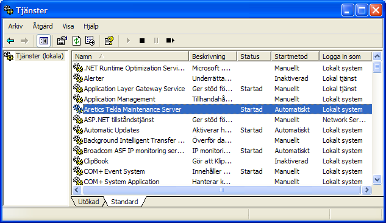Viewport: 386px width, 223px height.
Task: Click the gear icon beside Application Layer Gateway
Action: (x=78, y=88)
